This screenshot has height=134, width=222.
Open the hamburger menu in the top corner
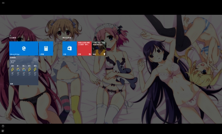(3, 3)
